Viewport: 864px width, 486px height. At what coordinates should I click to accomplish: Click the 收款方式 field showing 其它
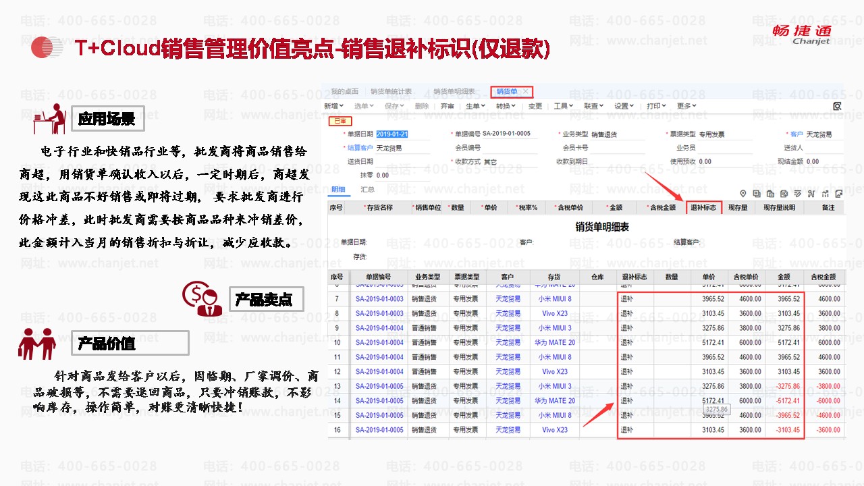(510, 162)
